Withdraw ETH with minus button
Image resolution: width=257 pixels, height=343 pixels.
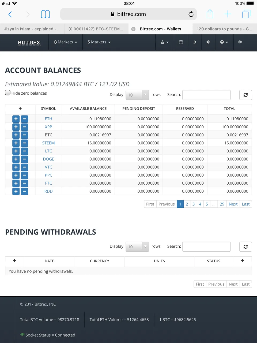24,119
